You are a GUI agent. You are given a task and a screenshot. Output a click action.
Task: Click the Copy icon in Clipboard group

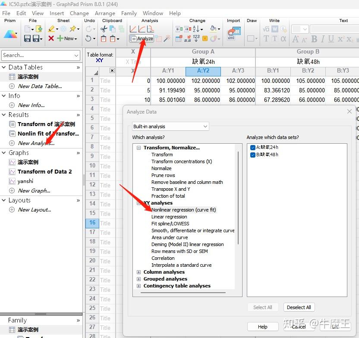[113, 29]
